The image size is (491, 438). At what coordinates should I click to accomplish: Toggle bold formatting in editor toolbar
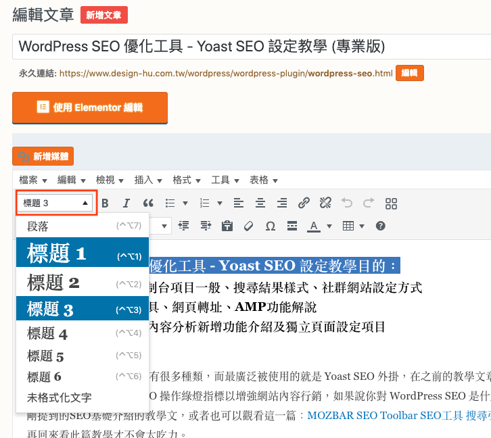tap(106, 203)
